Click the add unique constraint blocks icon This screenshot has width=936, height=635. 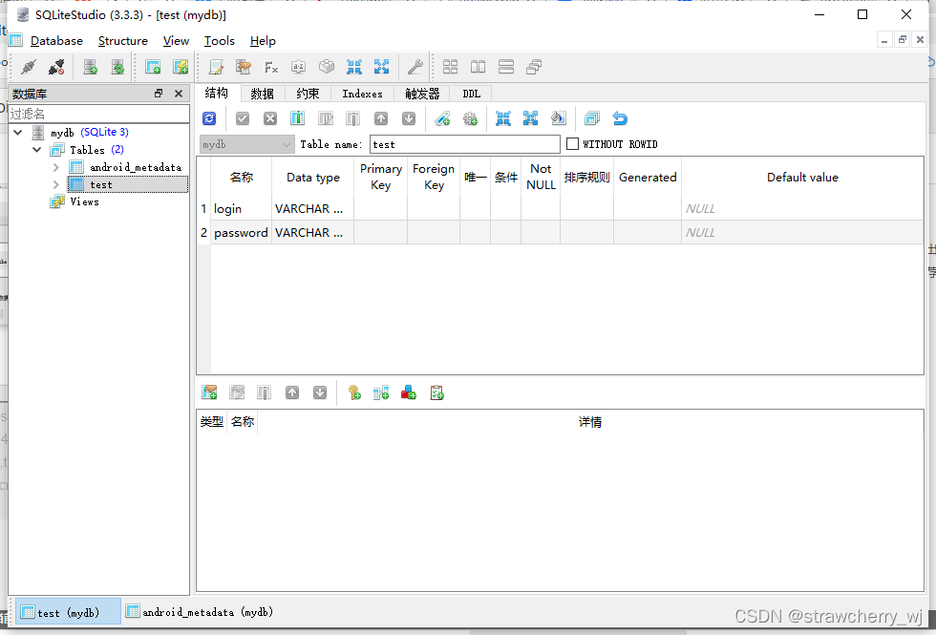(409, 392)
